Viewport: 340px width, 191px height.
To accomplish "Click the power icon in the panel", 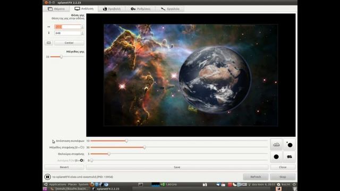I will tap(294, 185).
